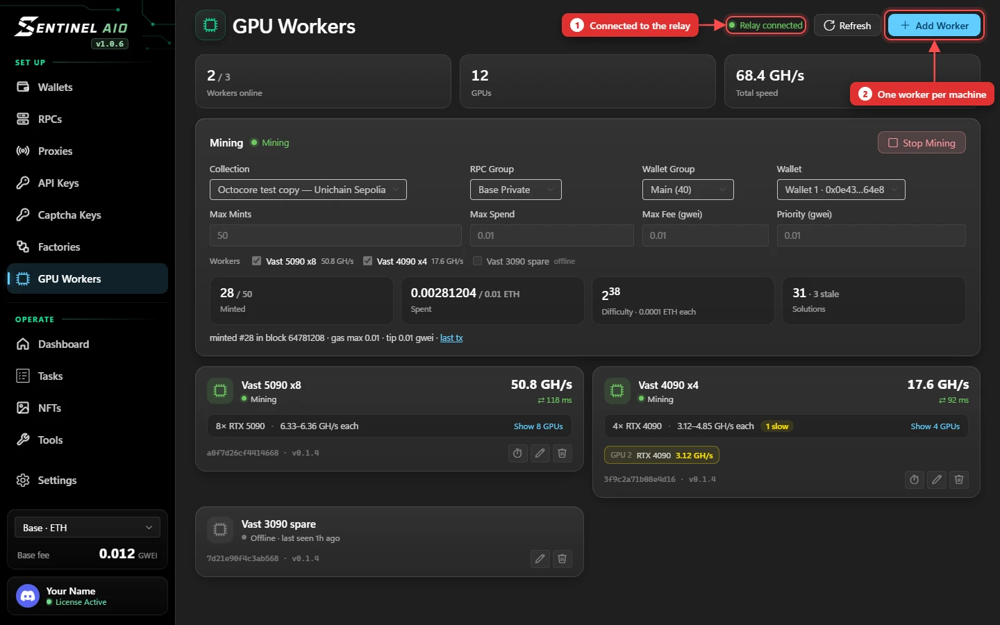The image size is (1000, 625).
Task: Edit the Vast 4090 x4 worker with pencil icon
Action: 937,480
